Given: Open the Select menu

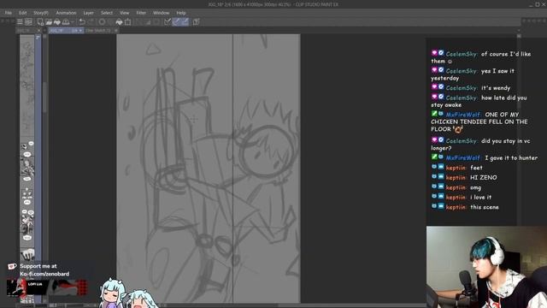Looking at the screenshot, I should pyautogui.click(x=107, y=13).
